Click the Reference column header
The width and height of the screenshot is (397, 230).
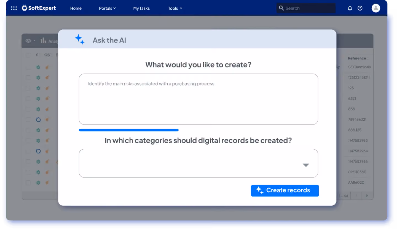pyautogui.click(x=357, y=58)
